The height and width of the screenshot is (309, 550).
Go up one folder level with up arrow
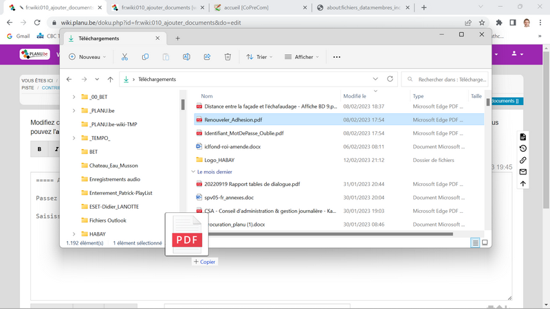pyautogui.click(x=110, y=80)
